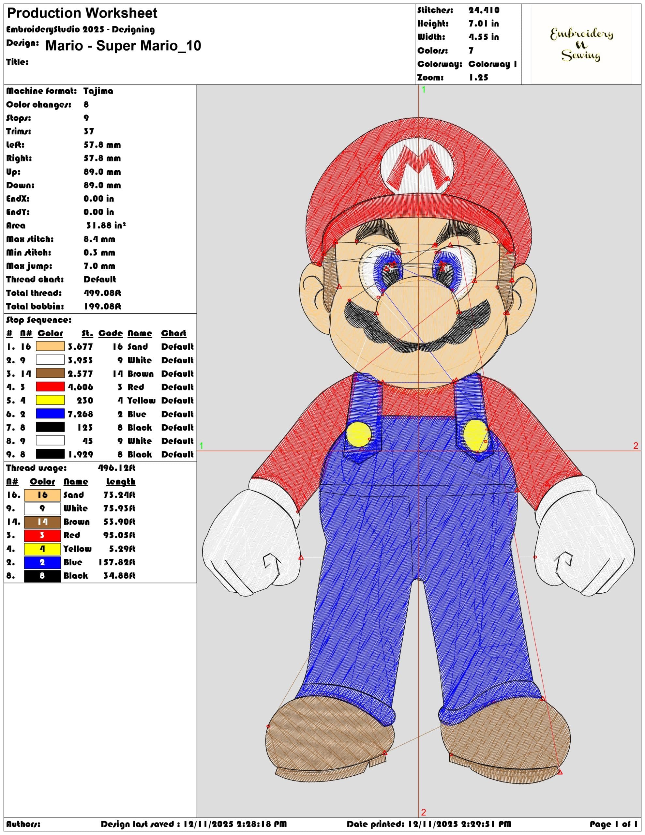
Task: Click the Black thread length '34.88ft'
Action: 119,576
